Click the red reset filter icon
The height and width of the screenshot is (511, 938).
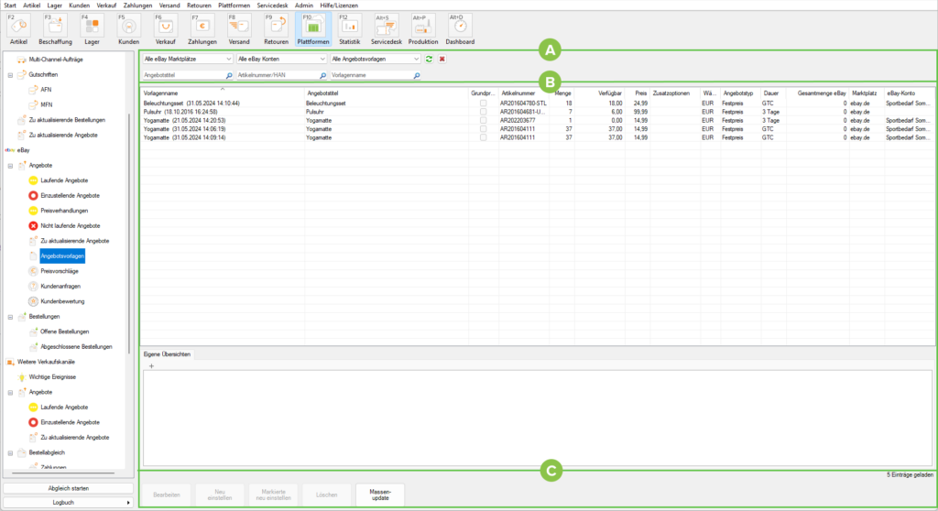[x=442, y=59]
